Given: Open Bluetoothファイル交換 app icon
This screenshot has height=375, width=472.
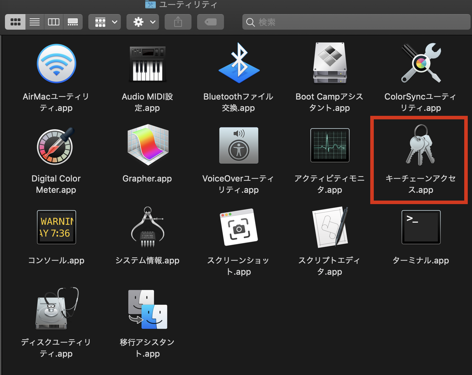Looking at the screenshot, I should [x=239, y=63].
